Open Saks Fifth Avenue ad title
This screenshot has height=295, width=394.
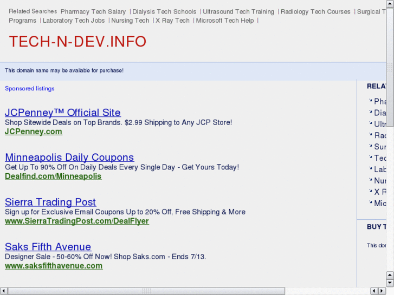click(x=48, y=247)
